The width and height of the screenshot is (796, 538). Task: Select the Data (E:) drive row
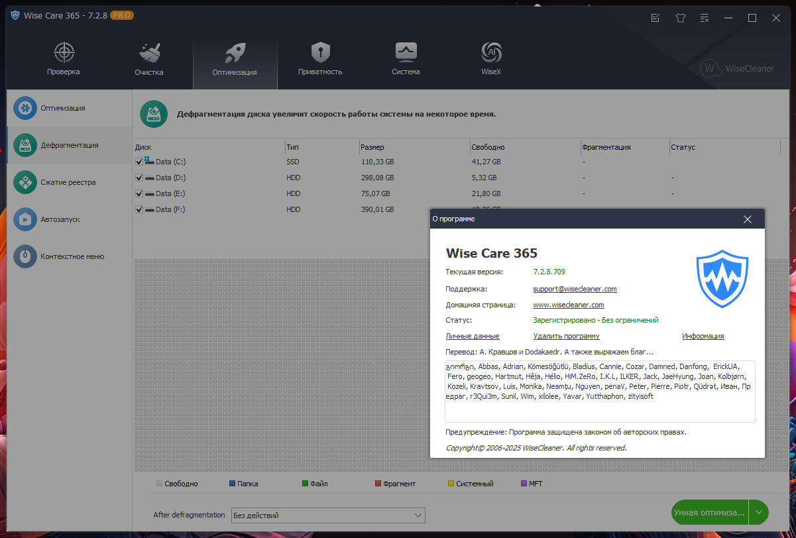pyautogui.click(x=457, y=193)
